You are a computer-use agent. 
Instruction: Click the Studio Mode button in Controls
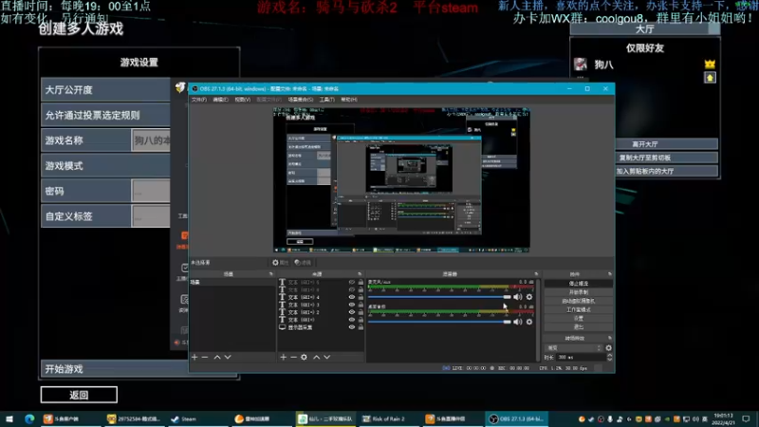click(579, 309)
